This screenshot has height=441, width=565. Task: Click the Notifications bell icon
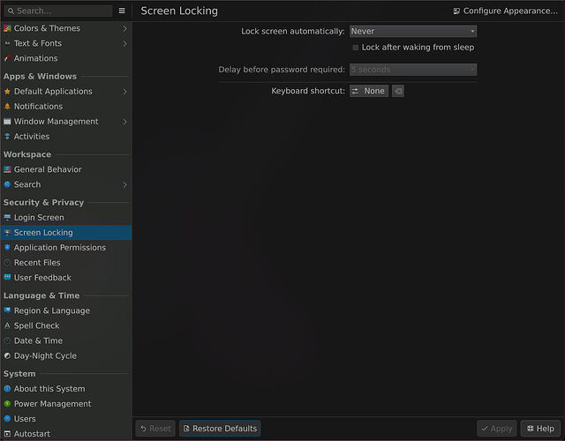click(7, 107)
